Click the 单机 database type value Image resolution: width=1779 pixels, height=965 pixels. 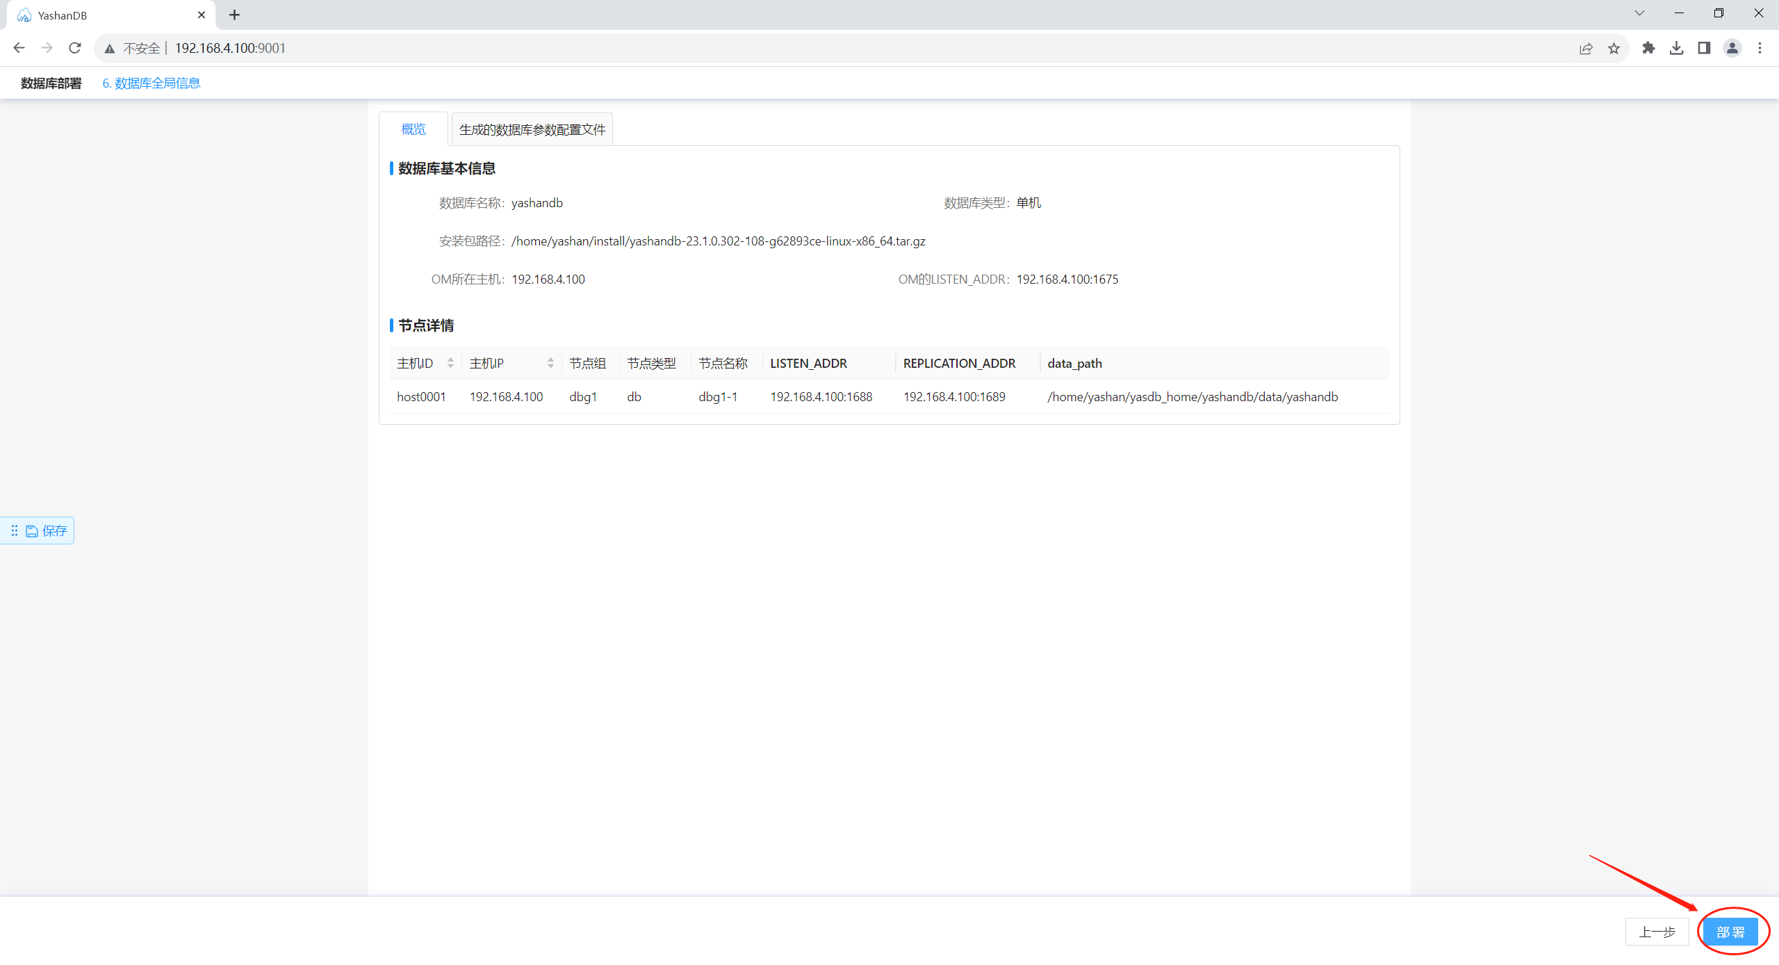[x=1028, y=202]
